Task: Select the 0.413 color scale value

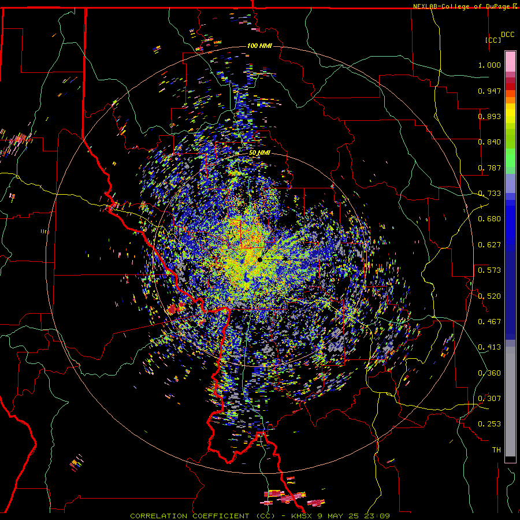Action: pyautogui.click(x=489, y=347)
